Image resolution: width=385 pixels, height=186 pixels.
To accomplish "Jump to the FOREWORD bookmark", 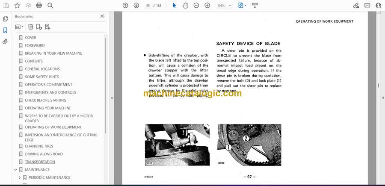I will point(35,45).
